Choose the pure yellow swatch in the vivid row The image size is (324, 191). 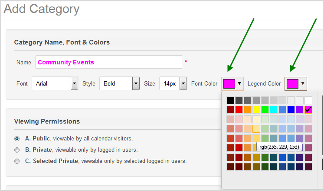tap(256, 110)
